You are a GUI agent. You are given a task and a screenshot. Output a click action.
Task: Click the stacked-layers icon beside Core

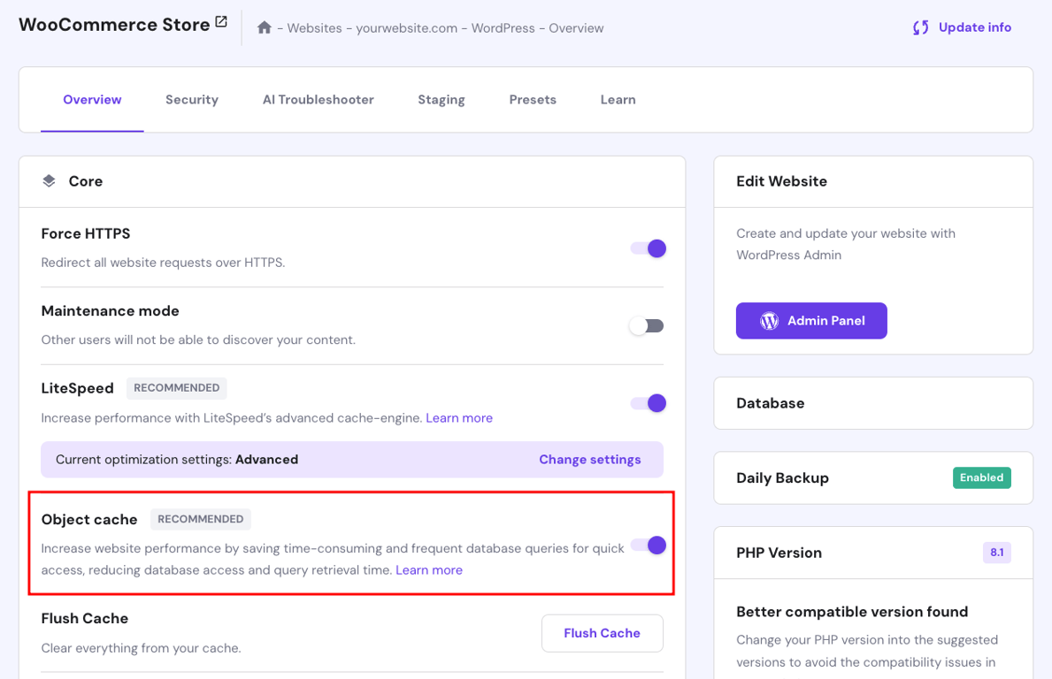pos(49,180)
